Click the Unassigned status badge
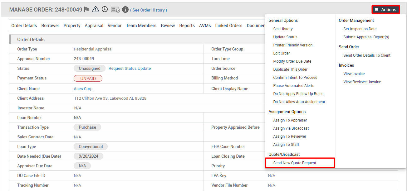The image size is (407, 191). click(90, 69)
